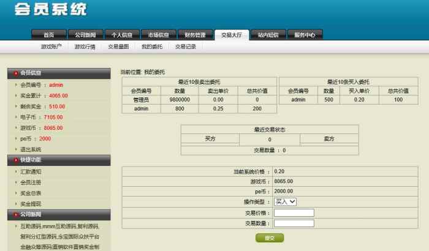Click the 最近10条卖出委托 table header
The height and width of the screenshot is (251, 429).
point(199,82)
